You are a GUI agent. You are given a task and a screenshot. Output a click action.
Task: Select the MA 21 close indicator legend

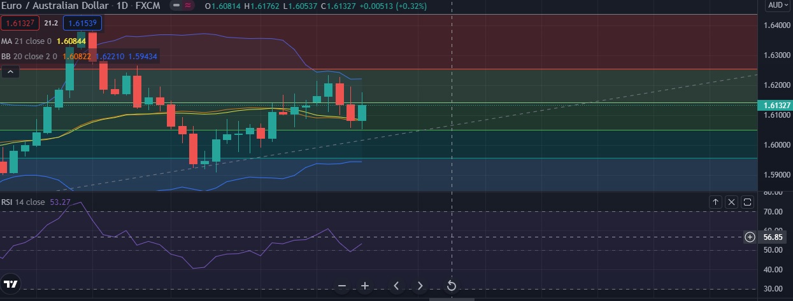click(x=26, y=41)
